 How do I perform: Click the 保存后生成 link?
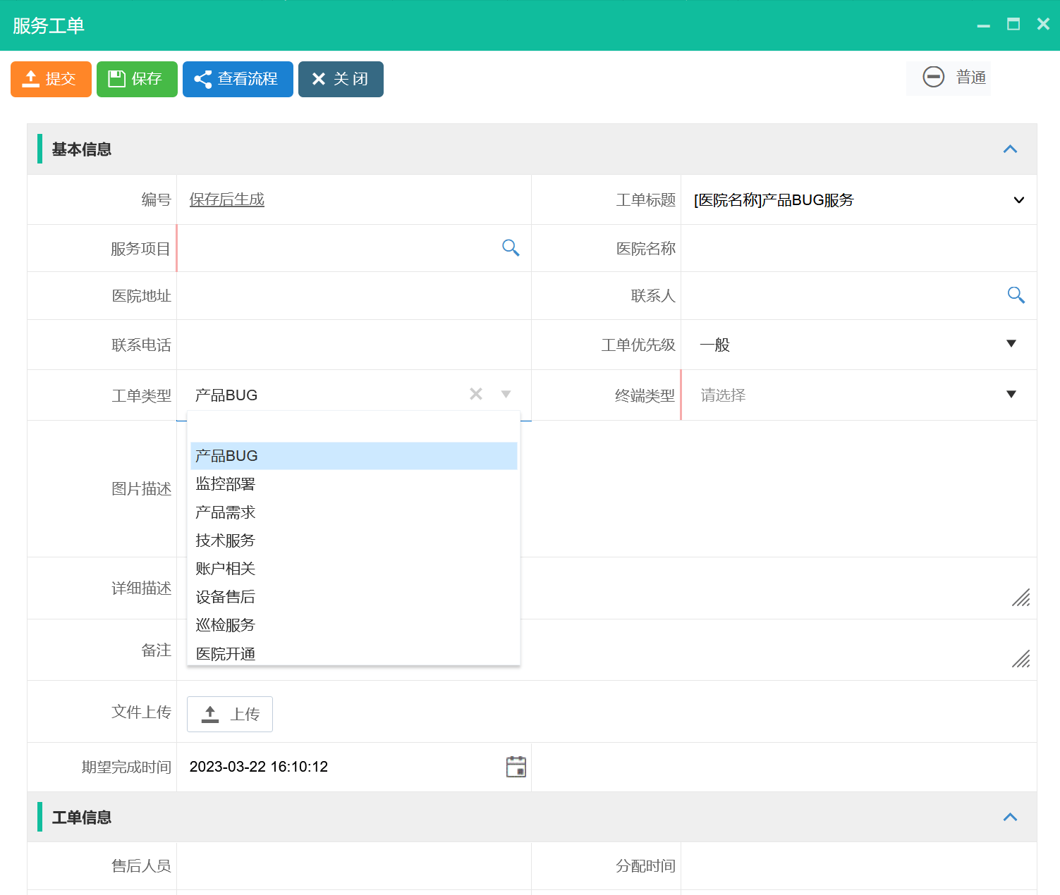pos(227,199)
